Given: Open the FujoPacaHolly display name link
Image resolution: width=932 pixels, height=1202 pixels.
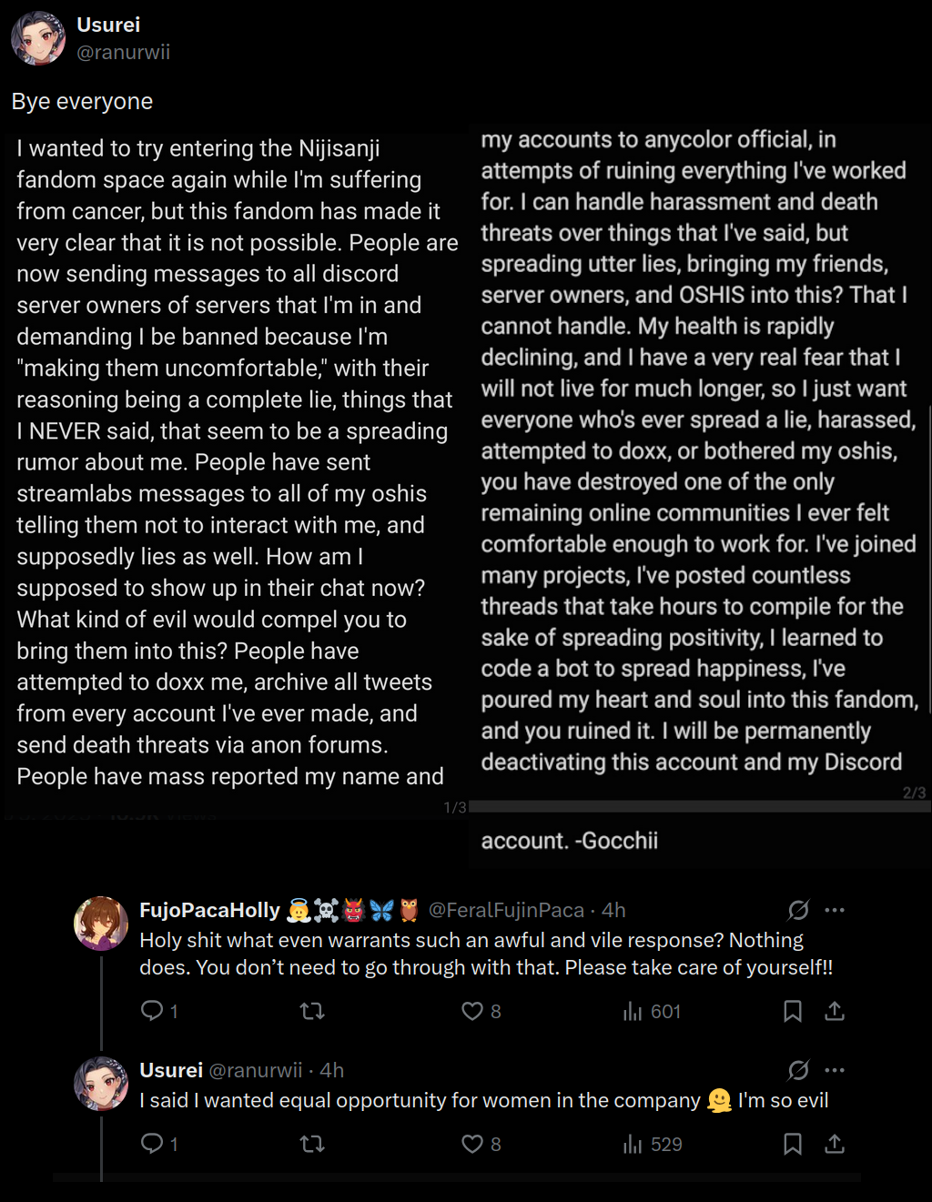Looking at the screenshot, I should coord(209,910).
